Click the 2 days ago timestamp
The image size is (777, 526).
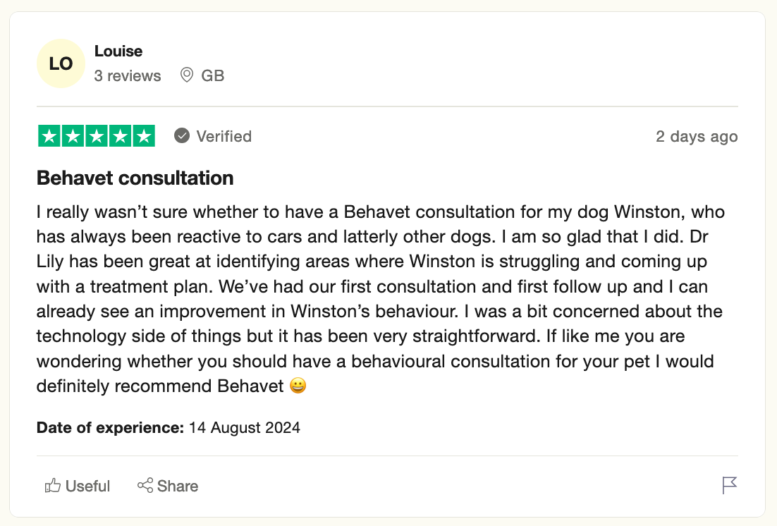697,136
